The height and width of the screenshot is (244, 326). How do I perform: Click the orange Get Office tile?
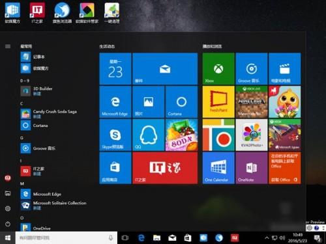click(285, 168)
